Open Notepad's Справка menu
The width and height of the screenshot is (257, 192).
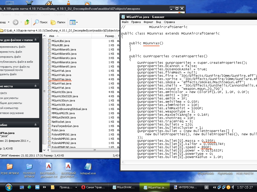point(169,22)
